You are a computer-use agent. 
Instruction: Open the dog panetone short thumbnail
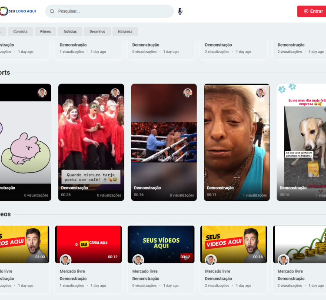(302, 143)
